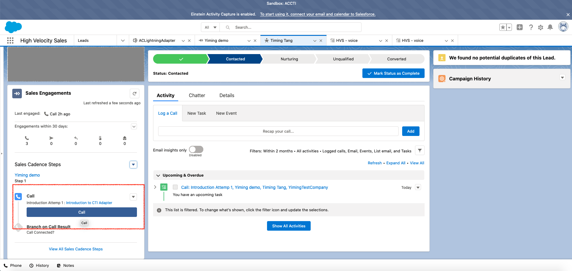Open the All search scope dropdown
572x271 pixels.
(211, 27)
